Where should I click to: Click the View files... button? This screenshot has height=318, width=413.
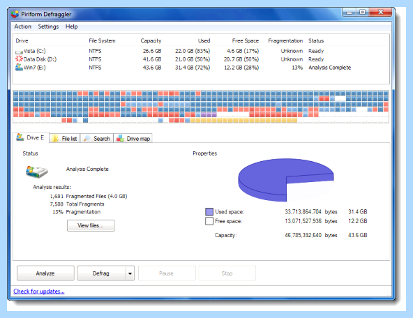point(91,226)
